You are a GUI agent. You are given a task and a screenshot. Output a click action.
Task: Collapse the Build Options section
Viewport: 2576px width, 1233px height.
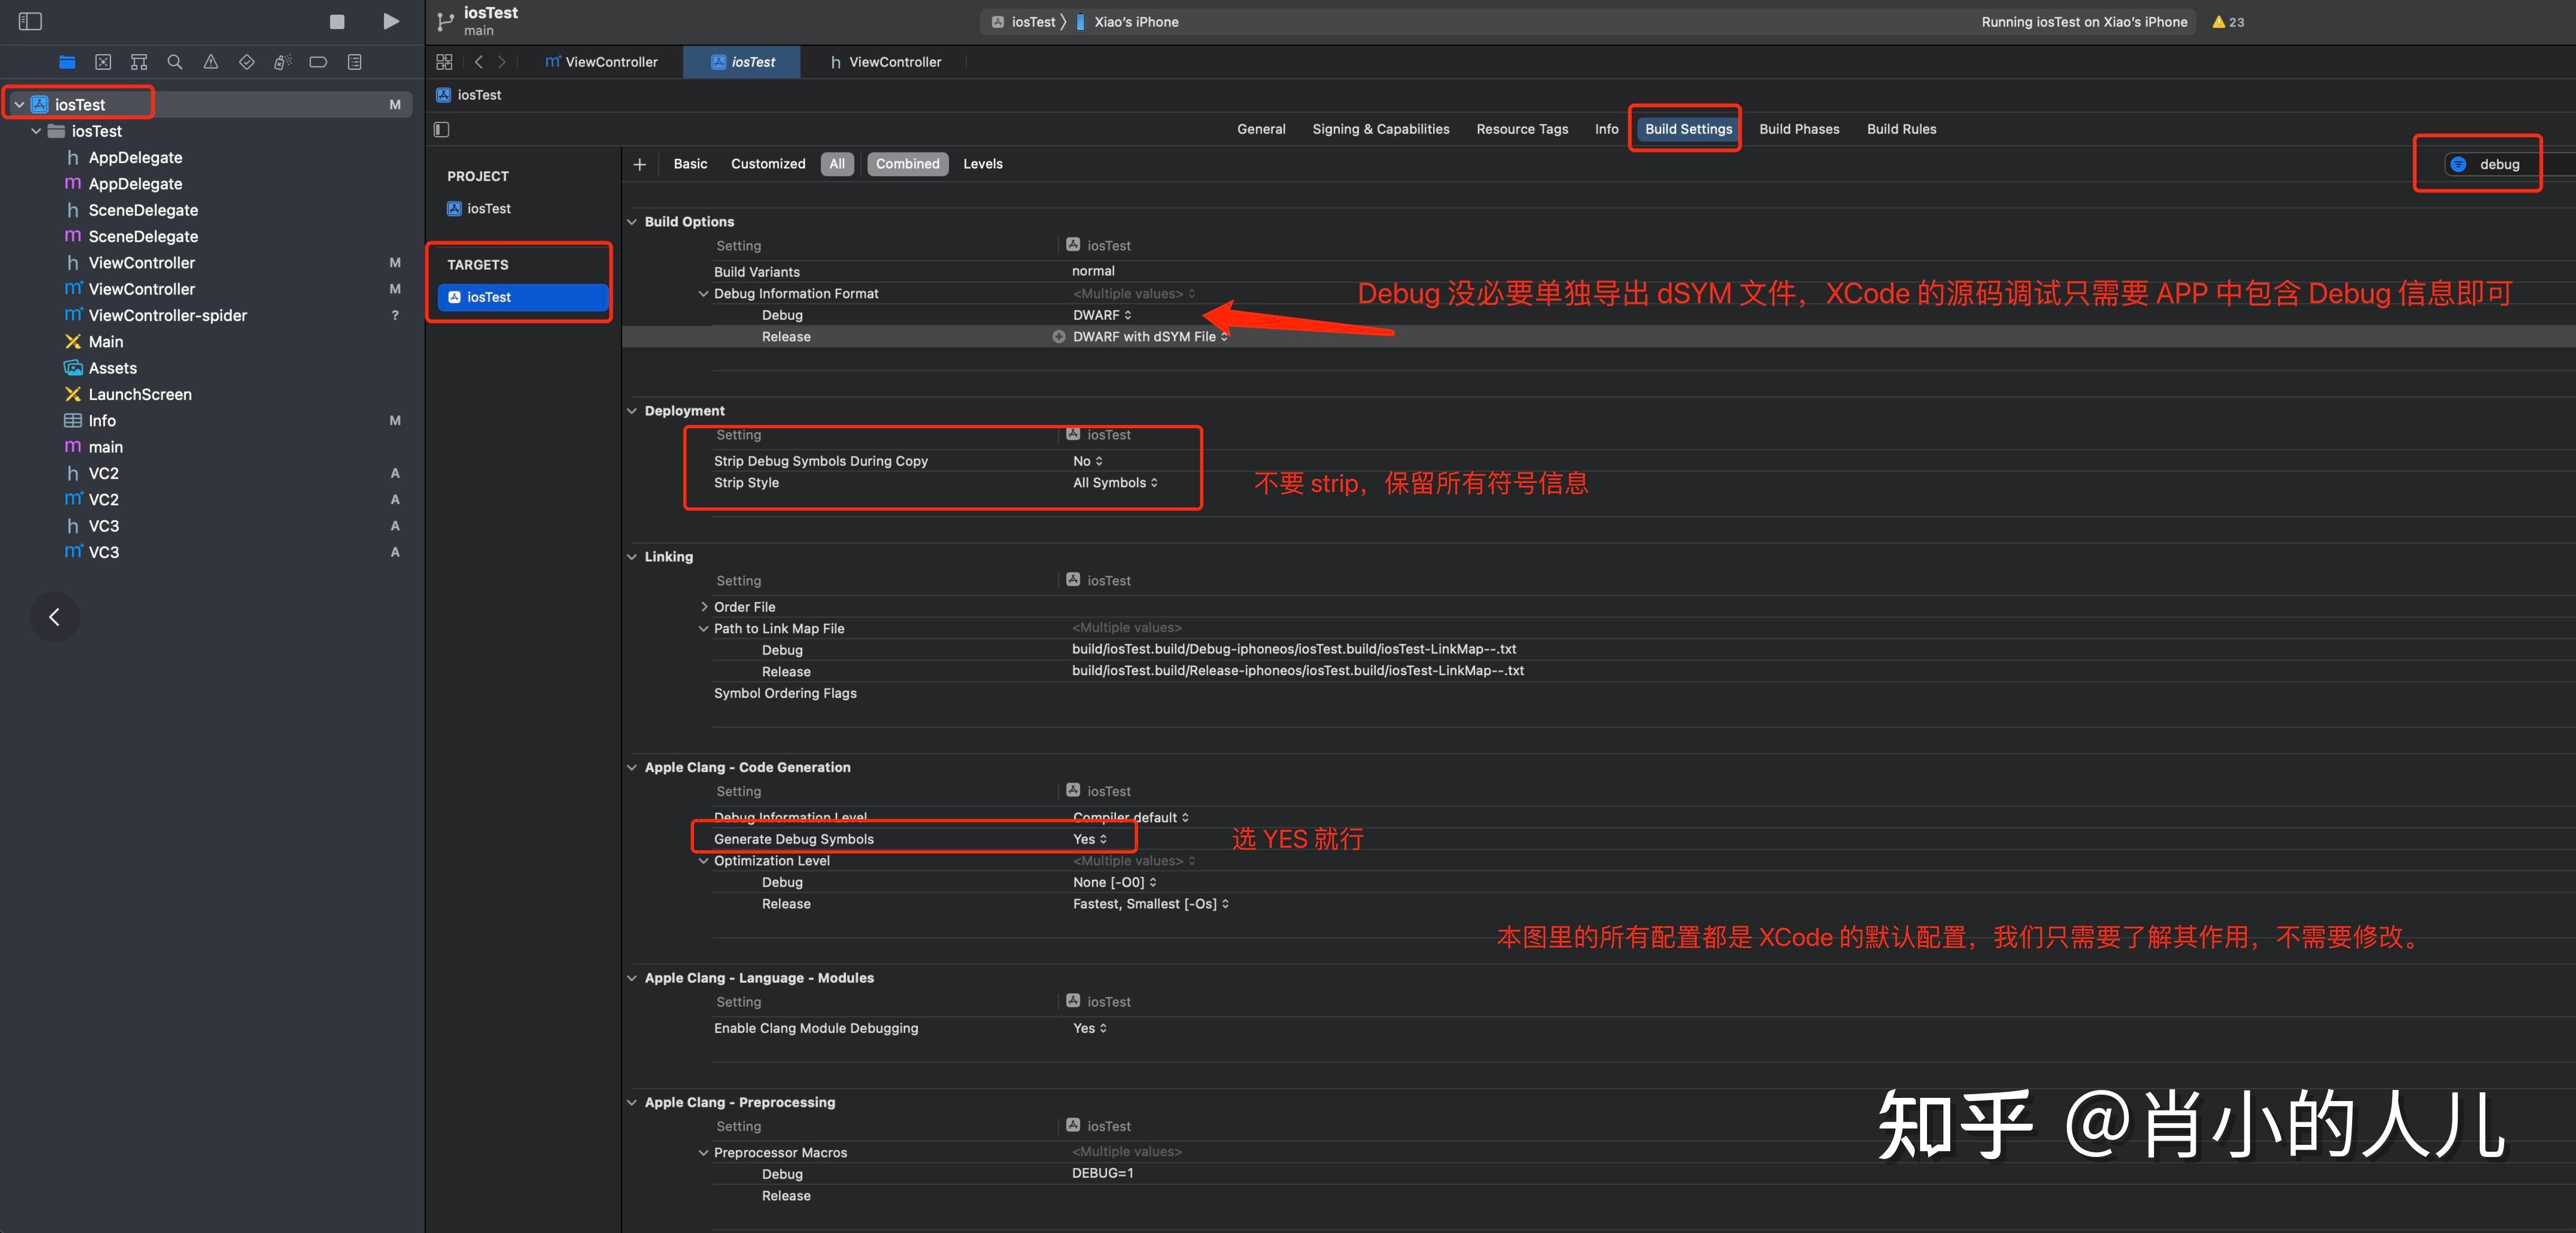click(632, 222)
